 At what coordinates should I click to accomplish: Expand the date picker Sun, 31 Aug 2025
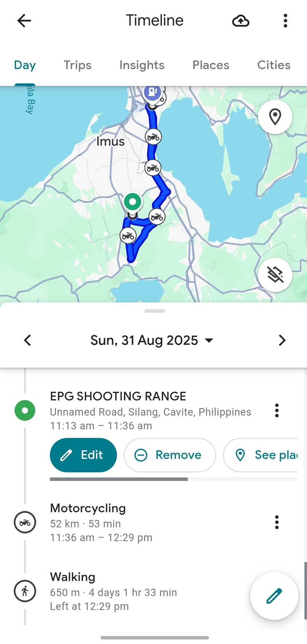(152, 340)
